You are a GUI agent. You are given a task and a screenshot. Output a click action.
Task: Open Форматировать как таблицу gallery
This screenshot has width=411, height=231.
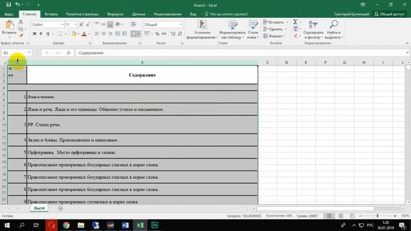[x=232, y=30]
